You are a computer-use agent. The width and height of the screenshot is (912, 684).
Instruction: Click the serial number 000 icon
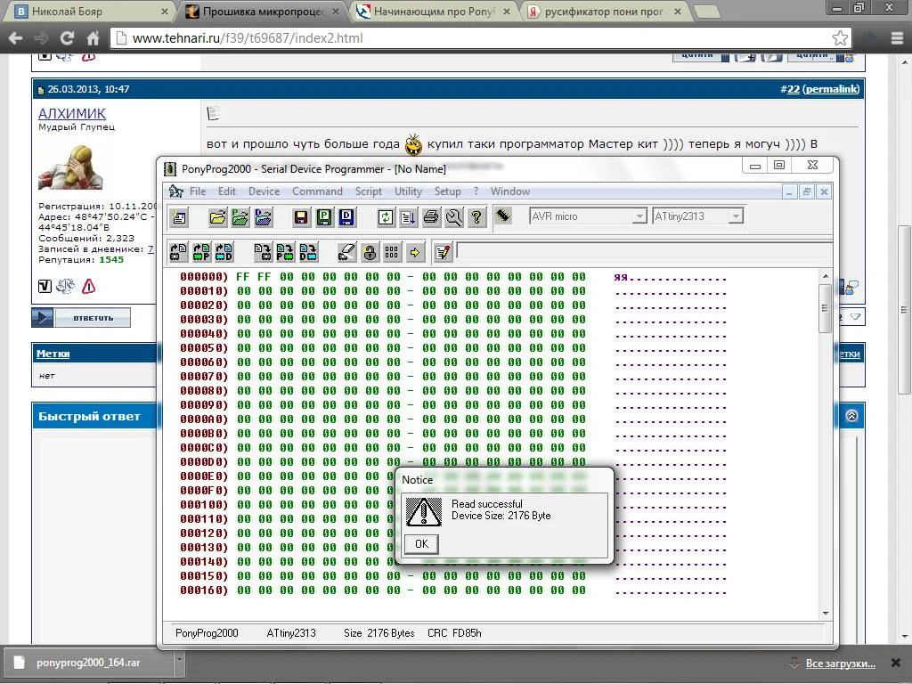tap(392, 252)
